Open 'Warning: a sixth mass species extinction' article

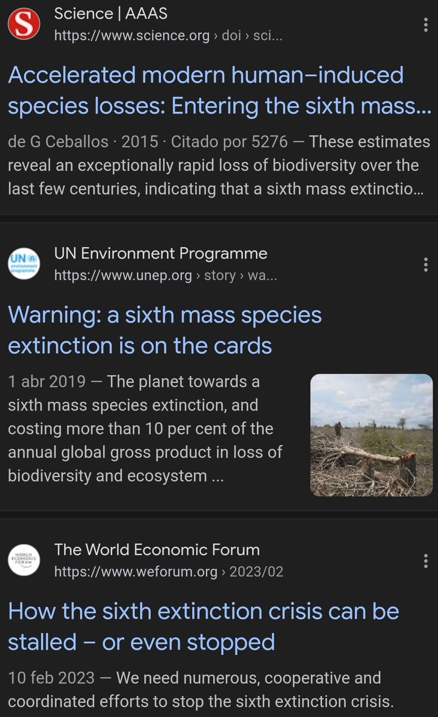tap(165, 330)
